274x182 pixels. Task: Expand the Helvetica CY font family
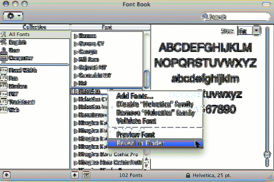pyautogui.click(x=76, y=99)
